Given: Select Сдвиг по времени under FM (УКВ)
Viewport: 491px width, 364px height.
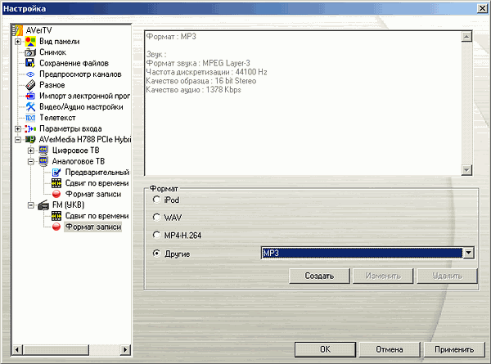Looking at the screenshot, I should [92, 216].
